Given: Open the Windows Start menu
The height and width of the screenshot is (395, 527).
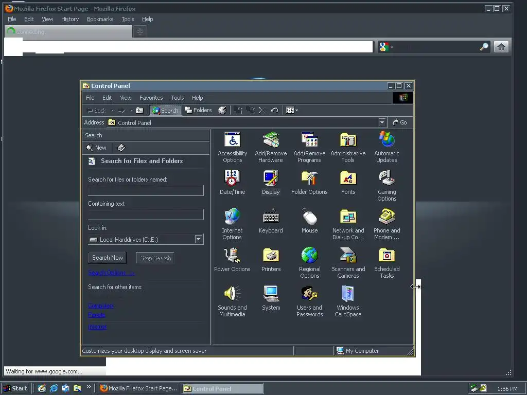Looking at the screenshot, I should (15, 388).
